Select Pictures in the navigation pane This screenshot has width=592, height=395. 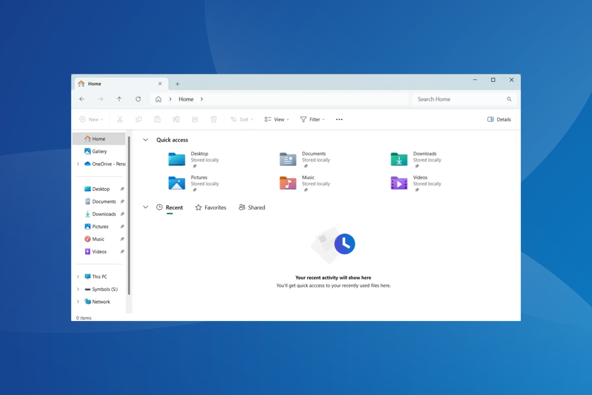[x=96, y=227]
